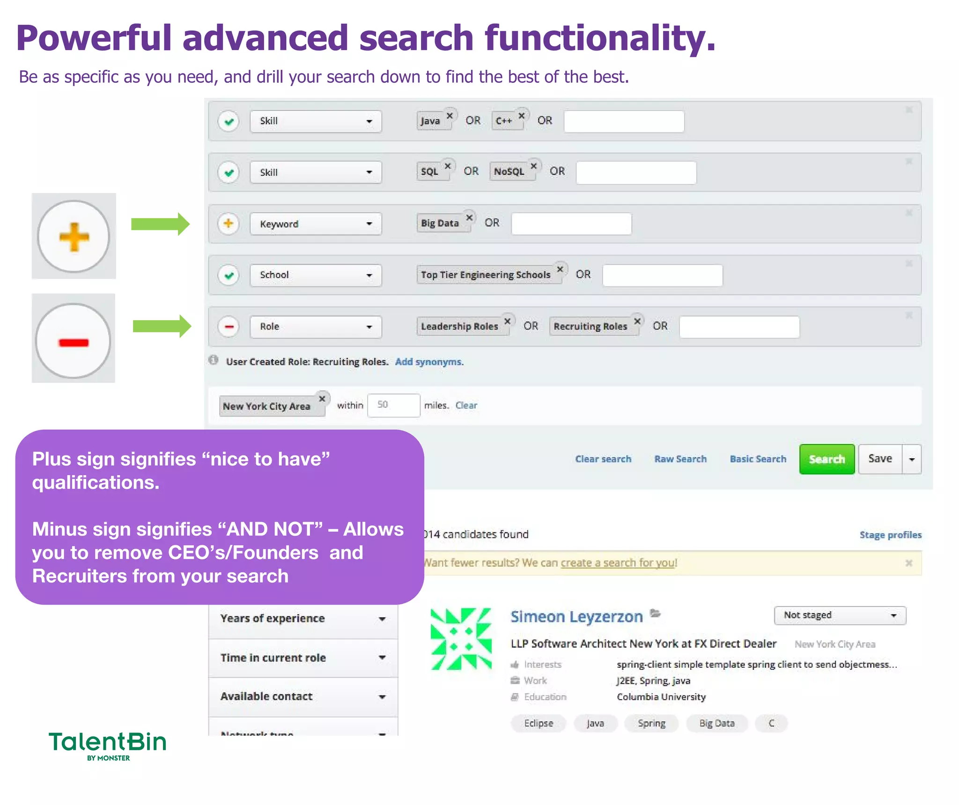The height and width of the screenshot is (805, 959).
Task: Open the Role type dropdown
Action: click(x=316, y=327)
